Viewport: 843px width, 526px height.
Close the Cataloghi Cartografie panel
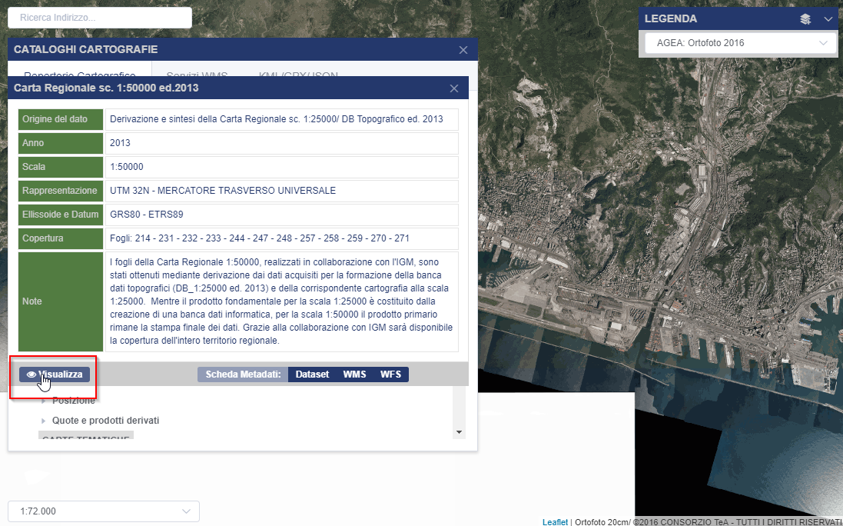tap(463, 50)
